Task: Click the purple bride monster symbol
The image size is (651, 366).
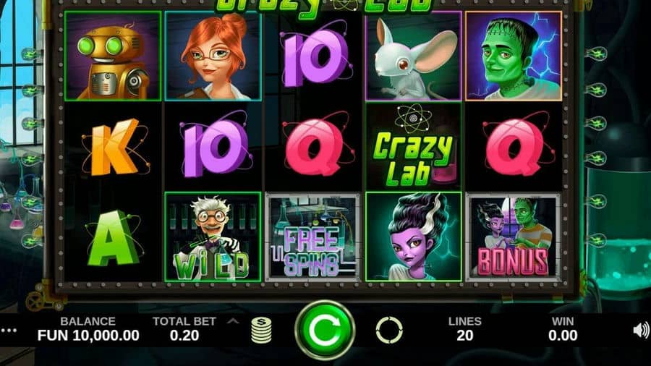Action: [x=414, y=237]
